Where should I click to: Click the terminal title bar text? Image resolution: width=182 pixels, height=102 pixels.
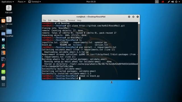[91, 17]
